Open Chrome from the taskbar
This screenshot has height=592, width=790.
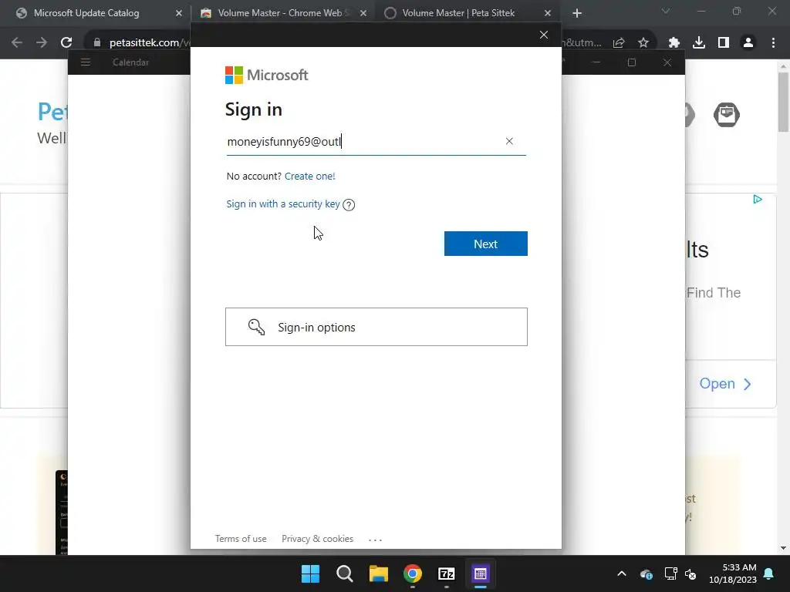click(x=413, y=573)
